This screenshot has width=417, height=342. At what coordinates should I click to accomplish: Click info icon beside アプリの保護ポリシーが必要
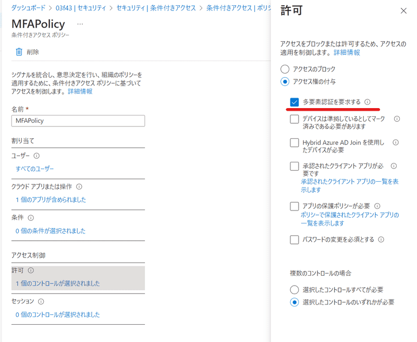[x=377, y=206]
